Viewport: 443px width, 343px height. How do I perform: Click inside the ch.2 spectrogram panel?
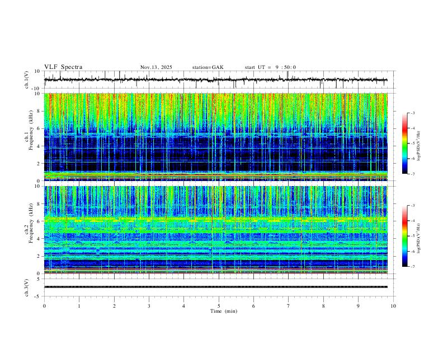(x=215, y=230)
